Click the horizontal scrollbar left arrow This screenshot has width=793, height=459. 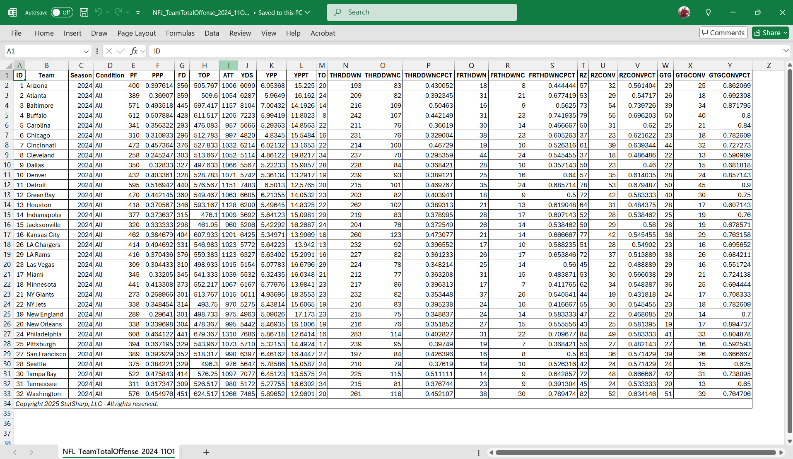tap(491, 452)
